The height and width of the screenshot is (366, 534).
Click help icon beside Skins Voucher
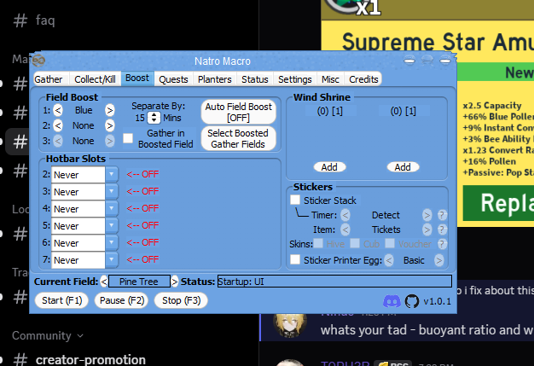click(x=442, y=244)
